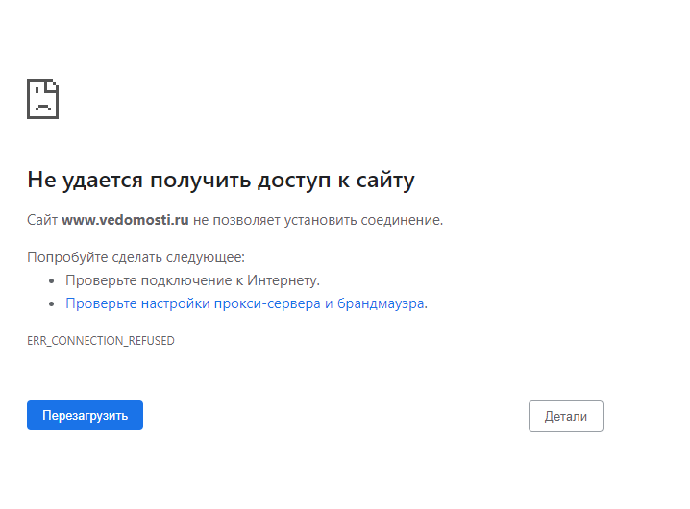Click the word 'Сайт' before the domain
Image resolution: width=690 pixels, height=509 pixels.
tap(42, 220)
